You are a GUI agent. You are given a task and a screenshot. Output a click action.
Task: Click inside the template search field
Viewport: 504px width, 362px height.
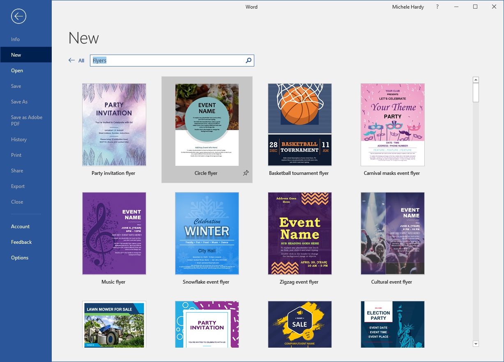coord(164,60)
